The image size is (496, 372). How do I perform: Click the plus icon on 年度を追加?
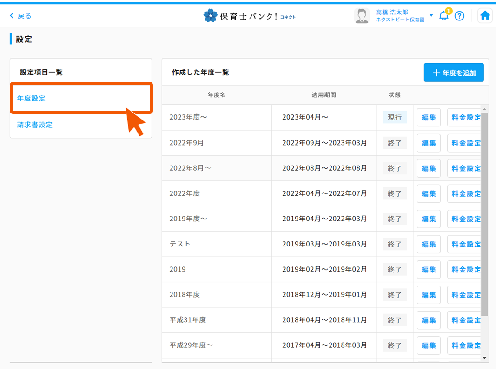pyautogui.click(x=436, y=72)
